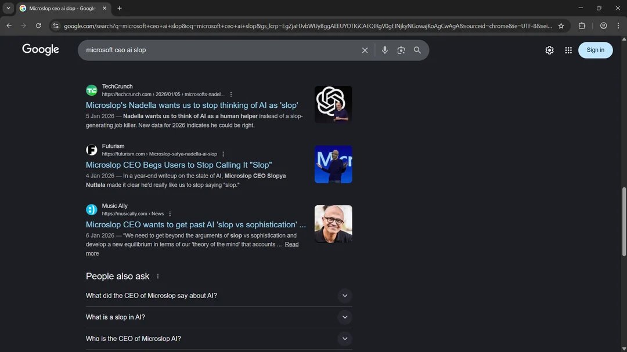Click the 'Read more' link
Image resolution: width=627 pixels, height=352 pixels.
point(291,245)
